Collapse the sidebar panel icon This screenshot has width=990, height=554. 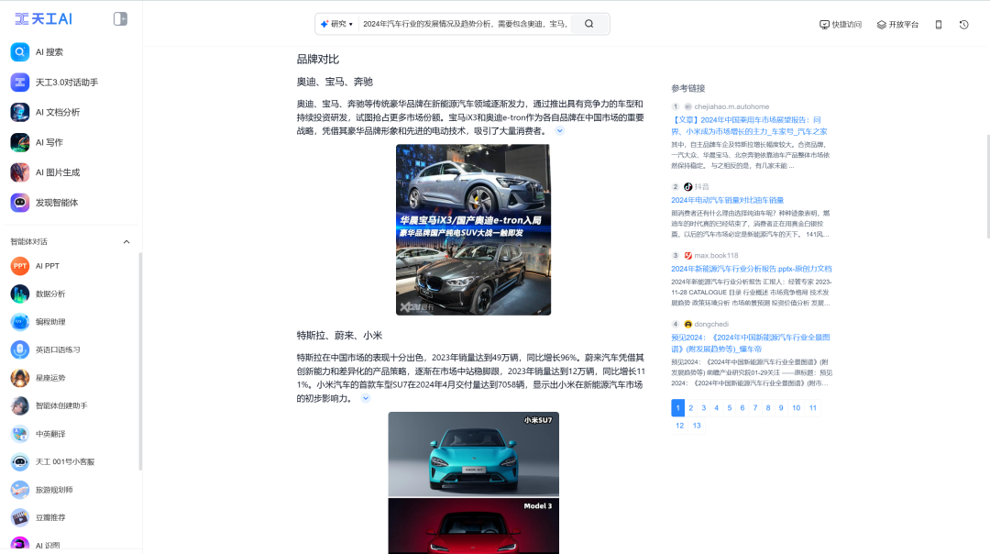(120, 19)
